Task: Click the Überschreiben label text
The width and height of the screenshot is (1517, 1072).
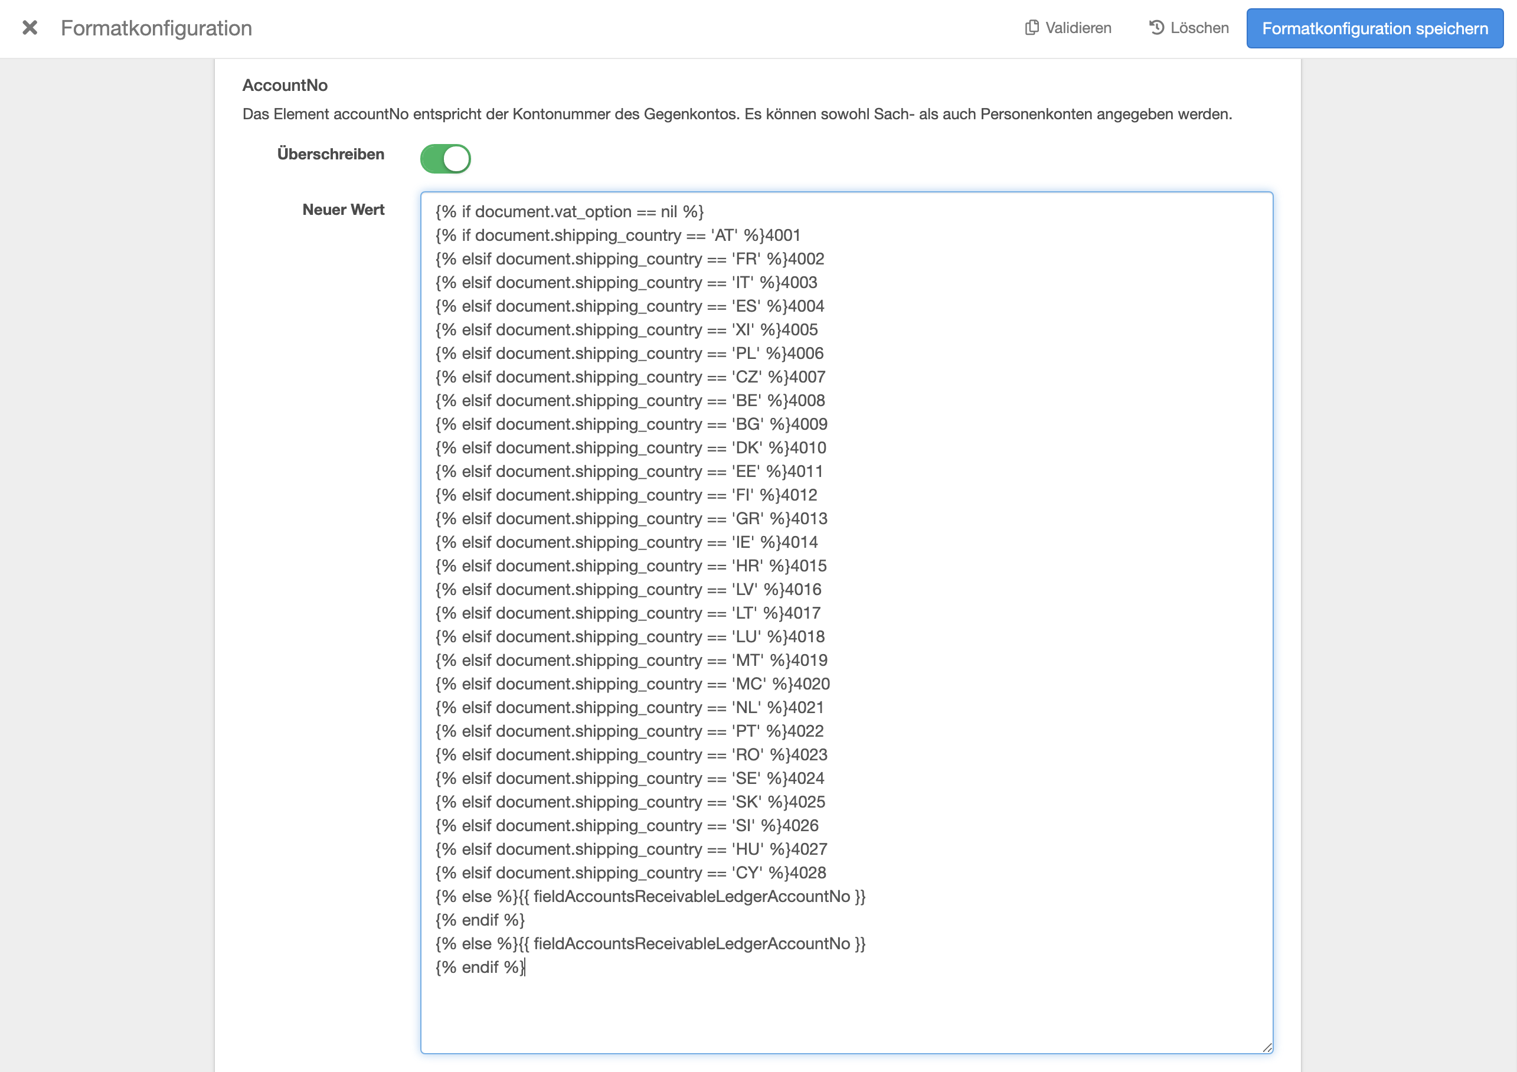Action: point(331,154)
